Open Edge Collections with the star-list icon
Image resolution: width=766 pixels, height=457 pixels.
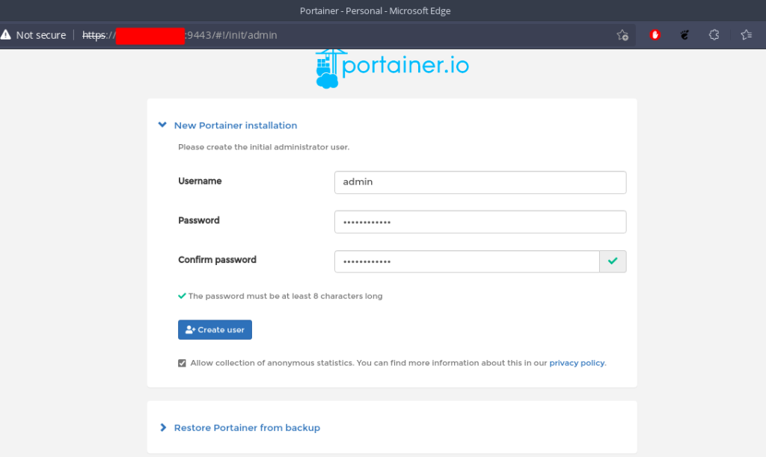pos(747,34)
